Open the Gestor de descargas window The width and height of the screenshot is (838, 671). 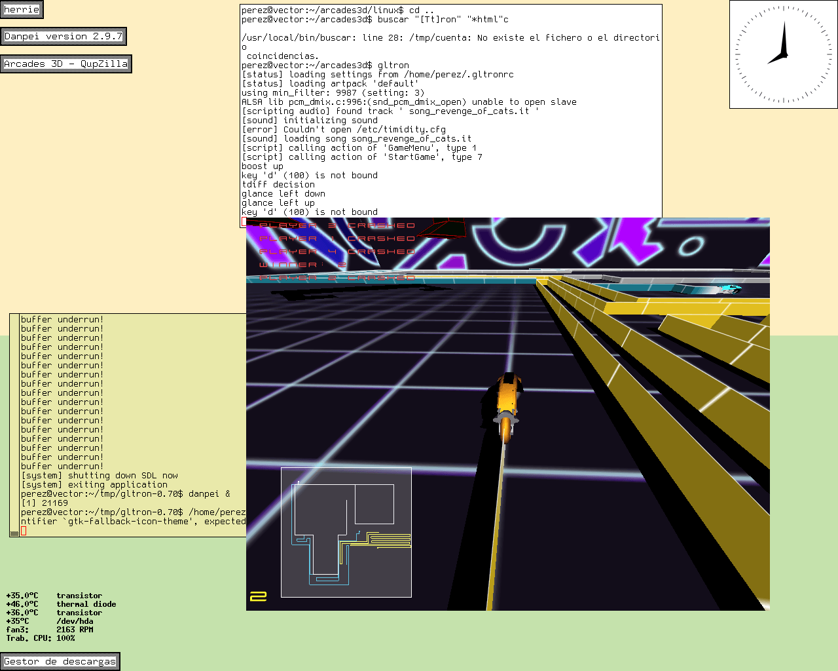(60, 661)
